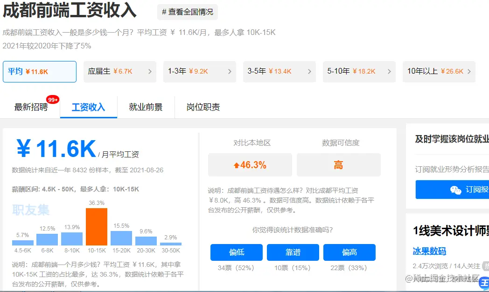Click the orange 10-15K bar in the chart
The width and height of the screenshot is (489, 292).
click(97, 226)
